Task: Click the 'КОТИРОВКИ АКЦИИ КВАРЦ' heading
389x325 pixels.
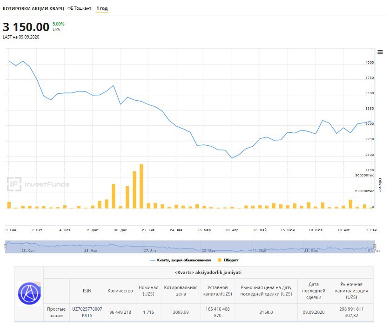Action: pyautogui.click(x=33, y=9)
